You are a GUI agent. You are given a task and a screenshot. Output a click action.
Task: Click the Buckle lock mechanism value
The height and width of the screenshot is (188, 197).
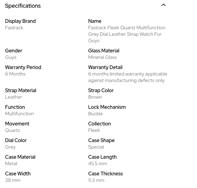(95, 114)
